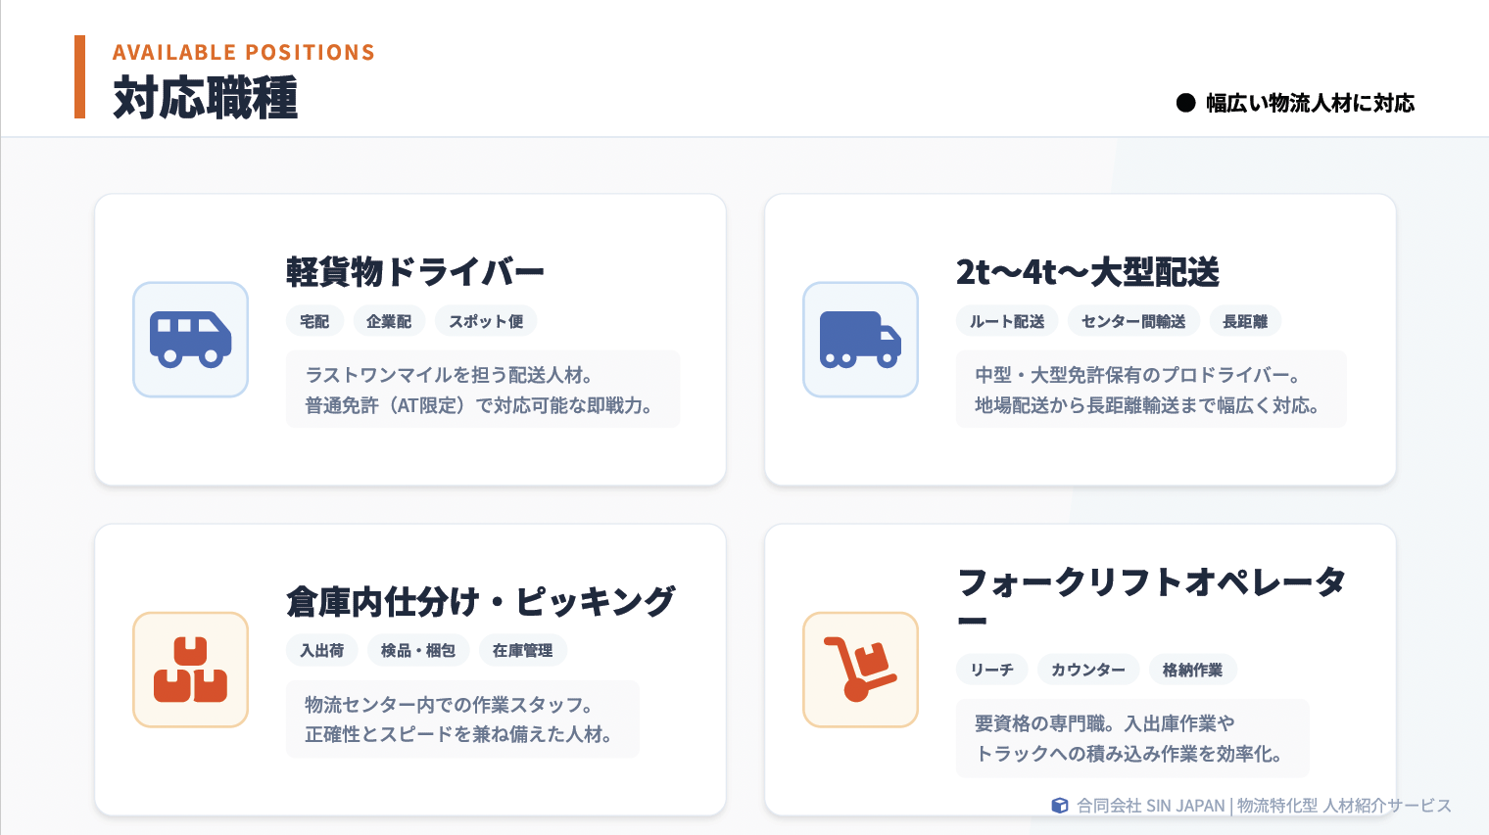
Task: Click the 合同会社 SIN JAPAN footer text
Action: tap(1151, 806)
